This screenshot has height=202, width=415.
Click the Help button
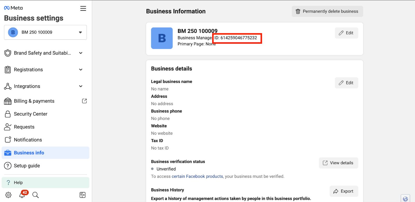[45, 183]
